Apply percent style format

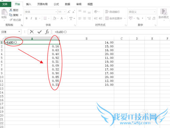[138, 18]
